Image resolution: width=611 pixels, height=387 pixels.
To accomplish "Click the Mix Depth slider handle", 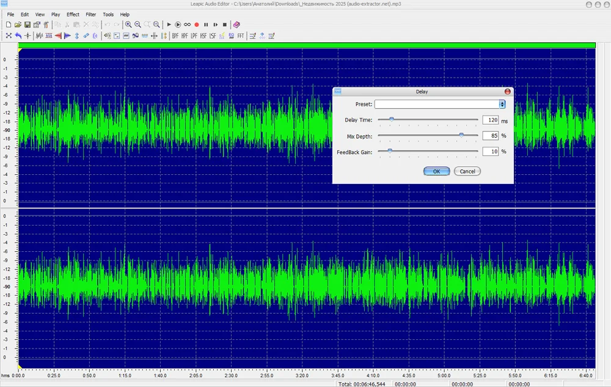I will (x=461, y=135).
